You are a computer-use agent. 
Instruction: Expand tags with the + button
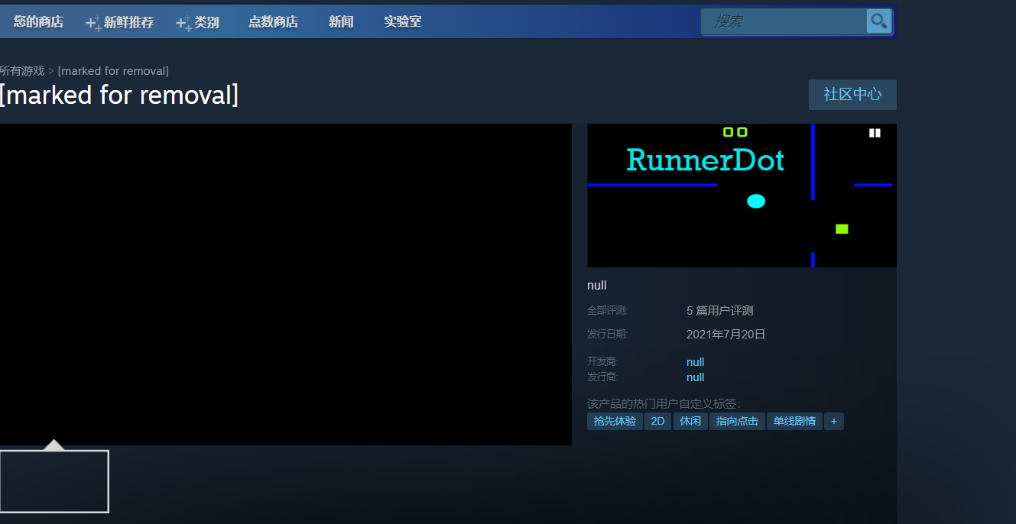(833, 421)
